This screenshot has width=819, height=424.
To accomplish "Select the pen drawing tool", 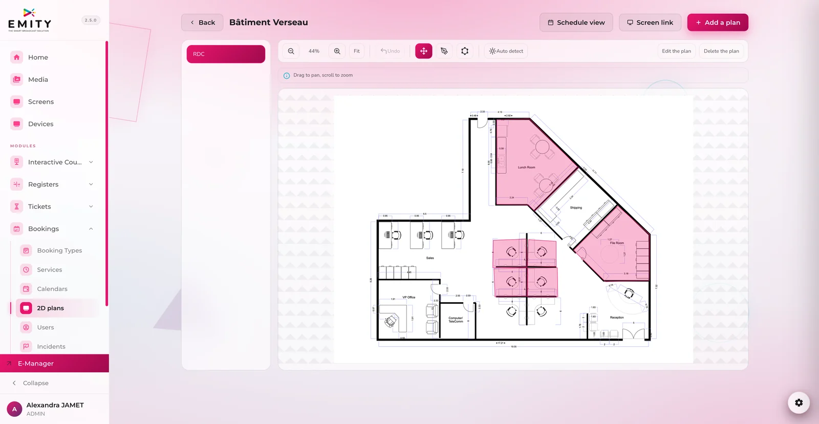I will click(x=444, y=51).
